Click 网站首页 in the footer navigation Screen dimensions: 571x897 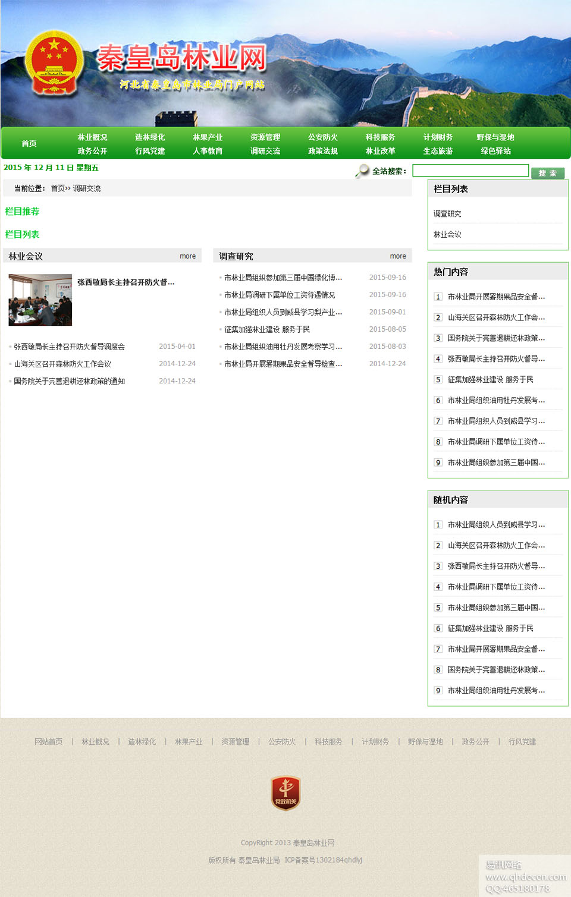coord(48,742)
